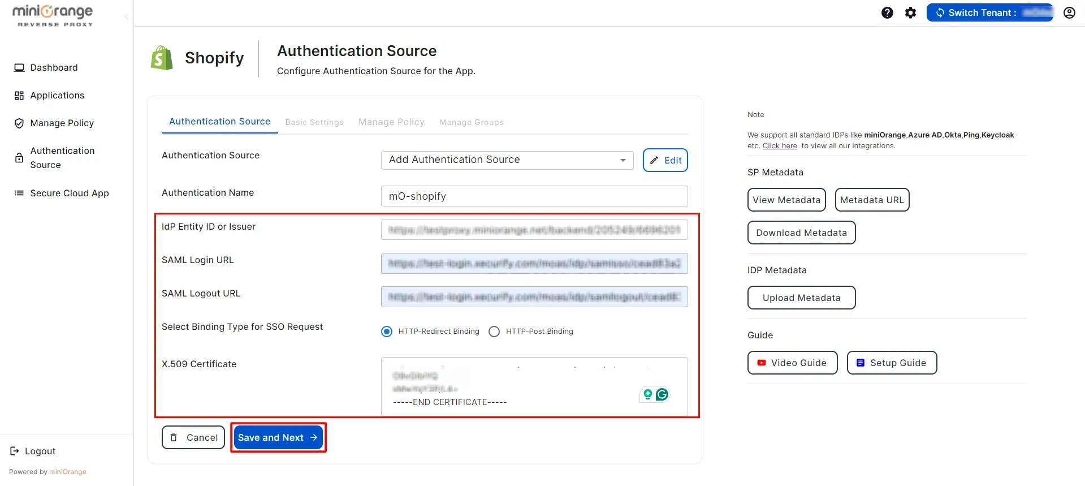Open the Click here integrations link
Image resolution: width=1085 pixels, height=486 pixels.
click(x=780, y=146)
